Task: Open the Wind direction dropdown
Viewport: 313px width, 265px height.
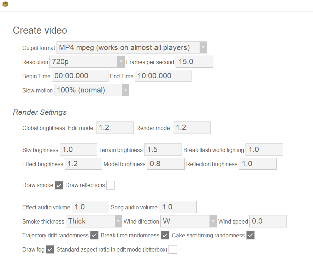Action: 188,221
